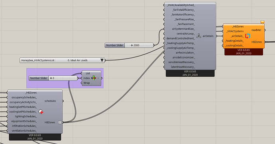Click the centralAirLoop_ input

(186, 33)
